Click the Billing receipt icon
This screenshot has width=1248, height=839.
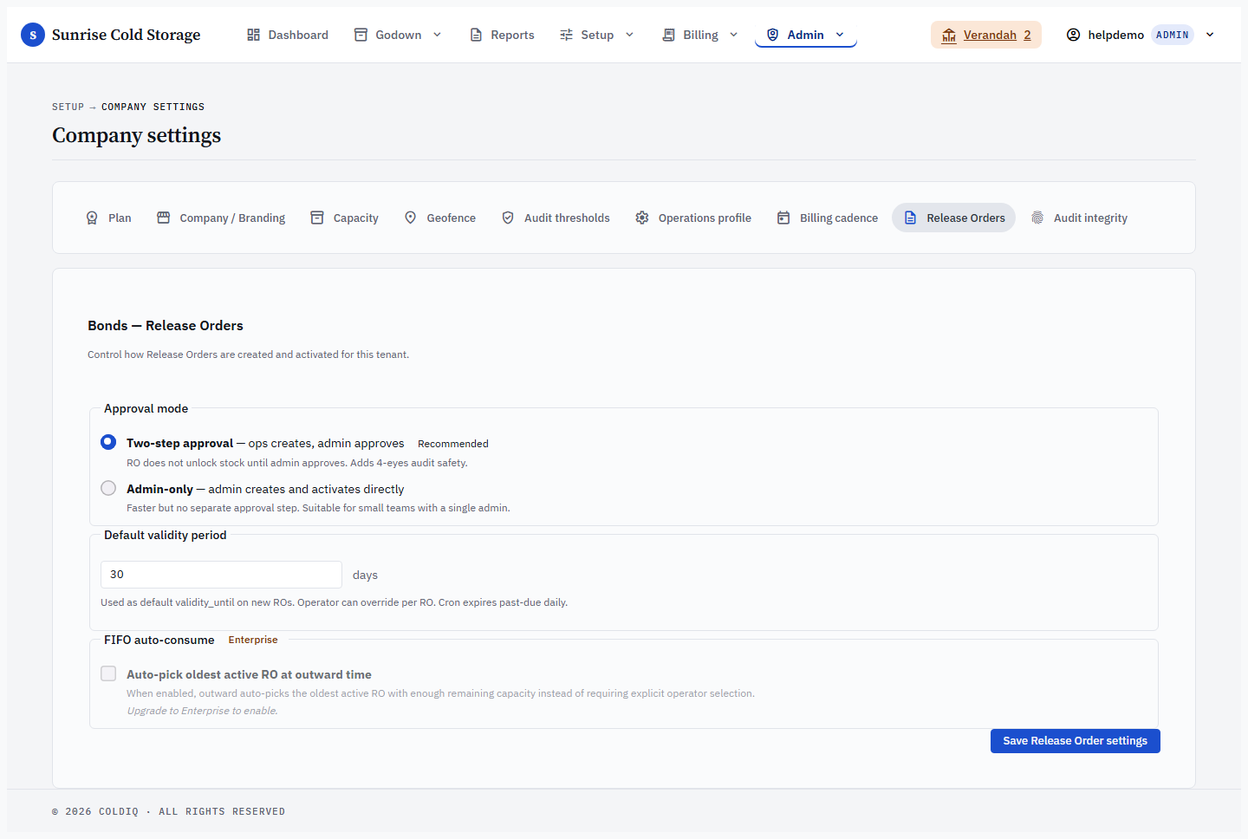[x=668, y=35]
